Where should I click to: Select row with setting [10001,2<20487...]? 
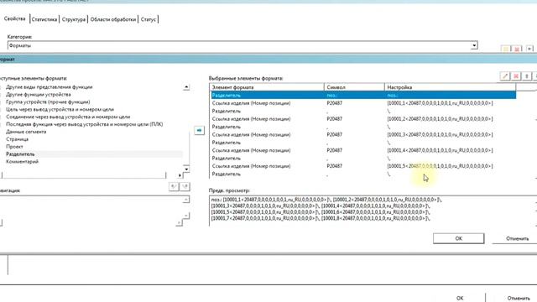[362, 119]
